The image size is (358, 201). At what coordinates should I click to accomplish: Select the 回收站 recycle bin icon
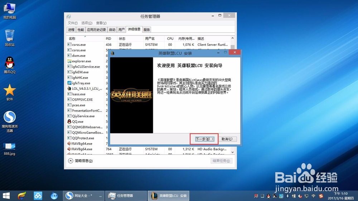(x=10, y=38)
